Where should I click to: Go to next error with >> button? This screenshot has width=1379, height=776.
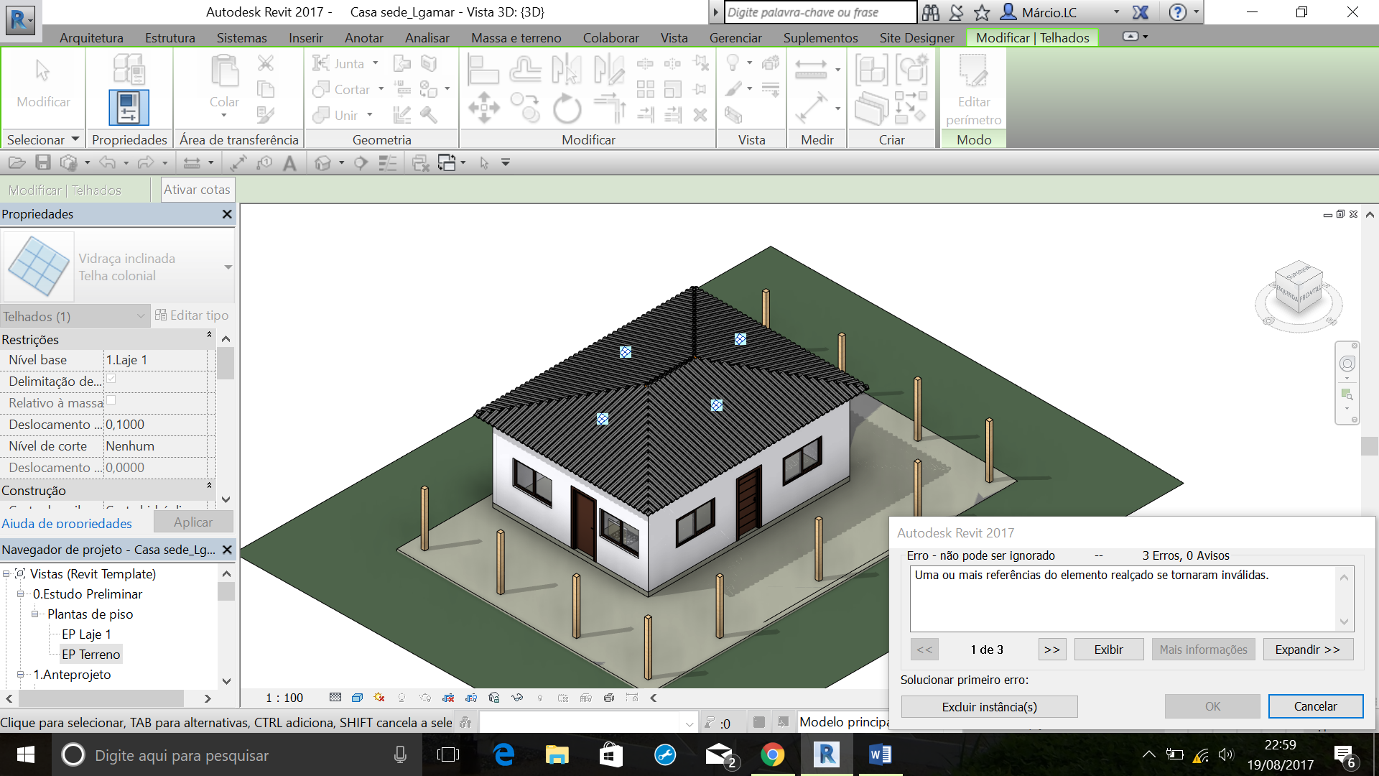1052,650
